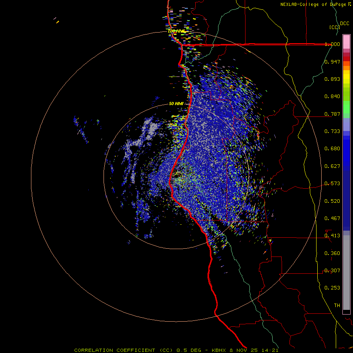Pick the gray segment of the color scale
This screenshot has width=353, height=353.
click(346, 273)
